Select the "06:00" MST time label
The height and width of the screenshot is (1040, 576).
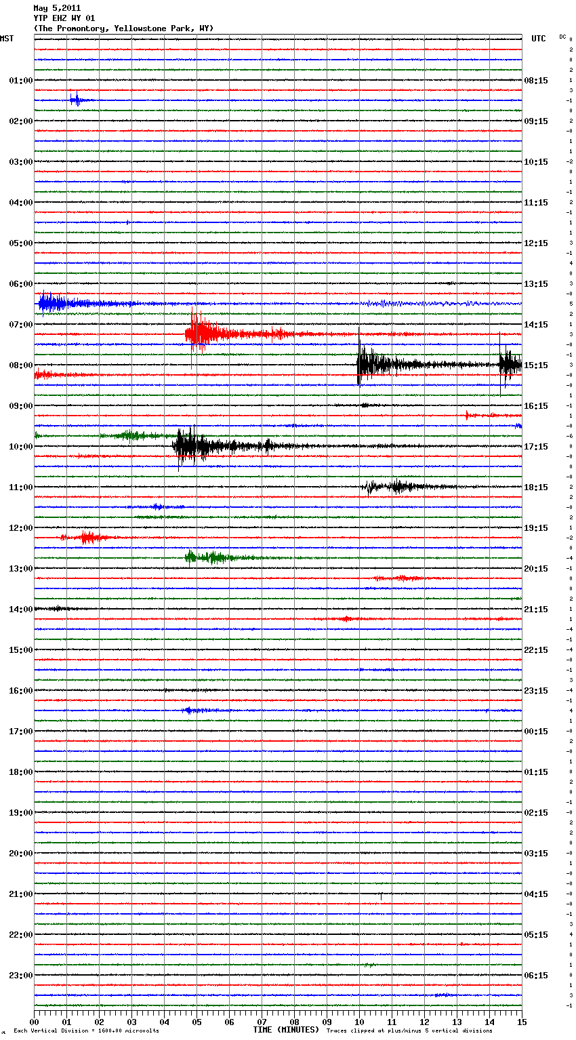click(x=21, y=284)
